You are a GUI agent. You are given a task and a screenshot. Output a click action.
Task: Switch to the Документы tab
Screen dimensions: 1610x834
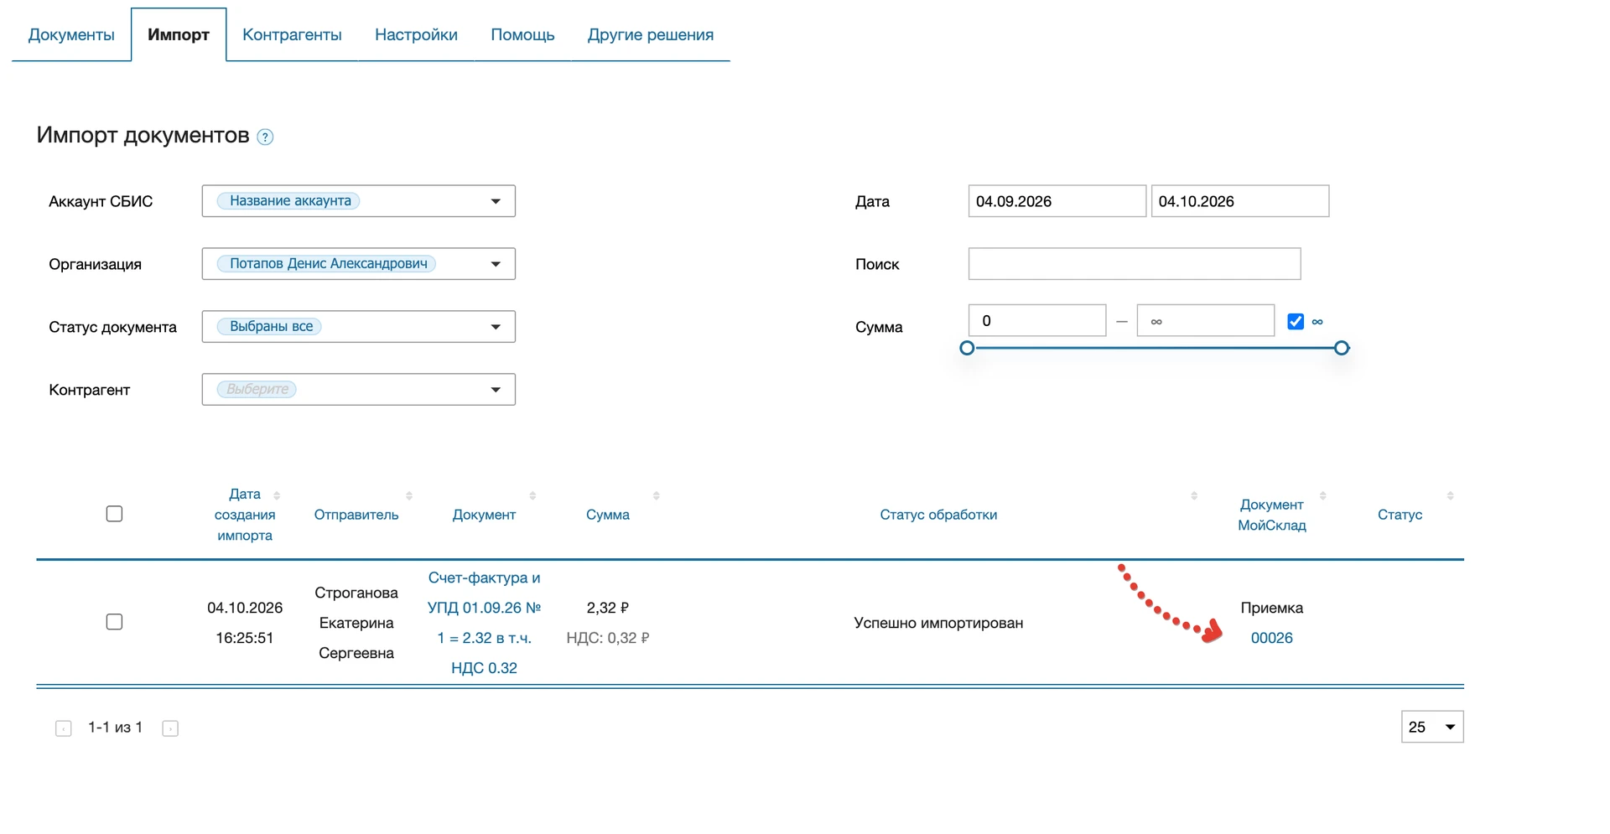tap(71, 34)
